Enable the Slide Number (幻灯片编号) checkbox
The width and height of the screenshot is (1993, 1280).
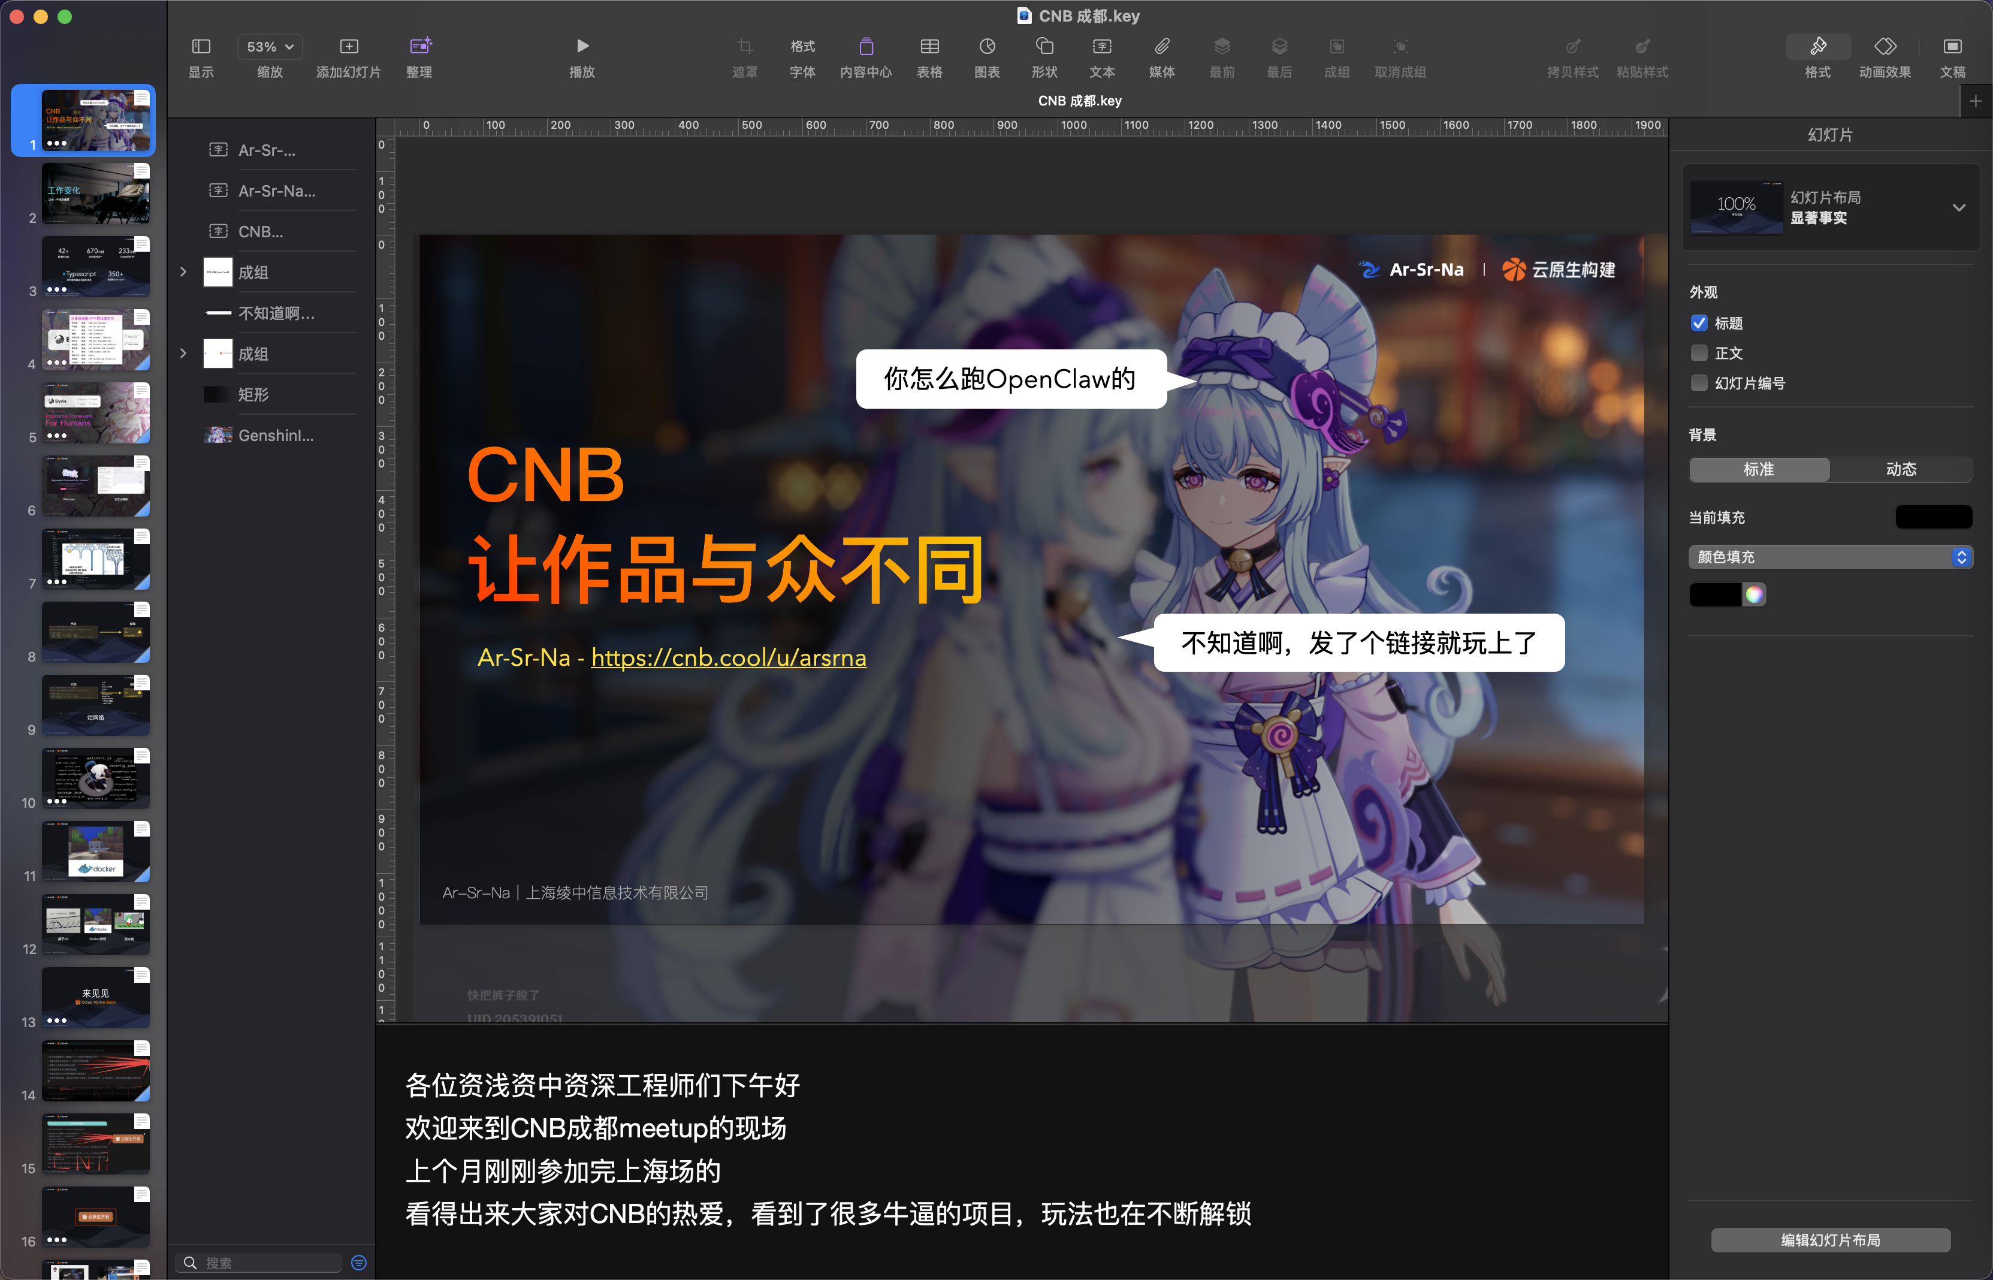click(1699, 383)
